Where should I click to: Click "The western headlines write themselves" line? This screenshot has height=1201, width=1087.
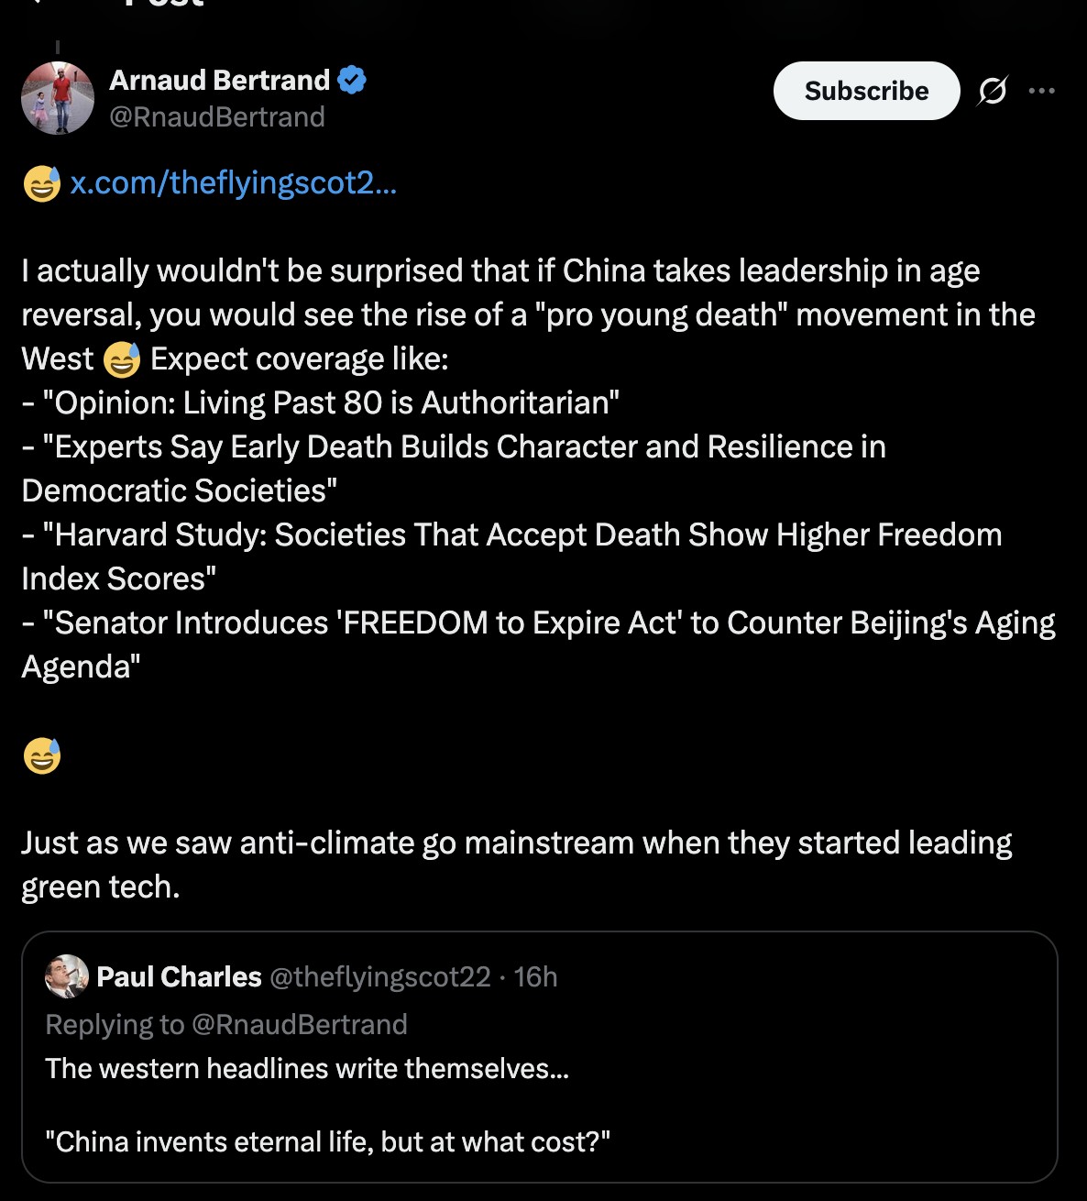tap(307, 1068)
